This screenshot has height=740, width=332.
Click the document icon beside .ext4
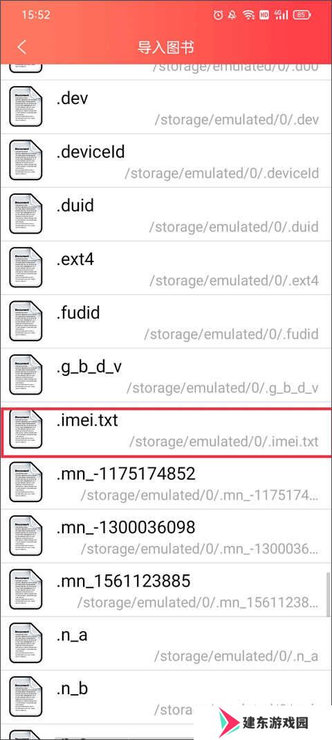[26, 268]
